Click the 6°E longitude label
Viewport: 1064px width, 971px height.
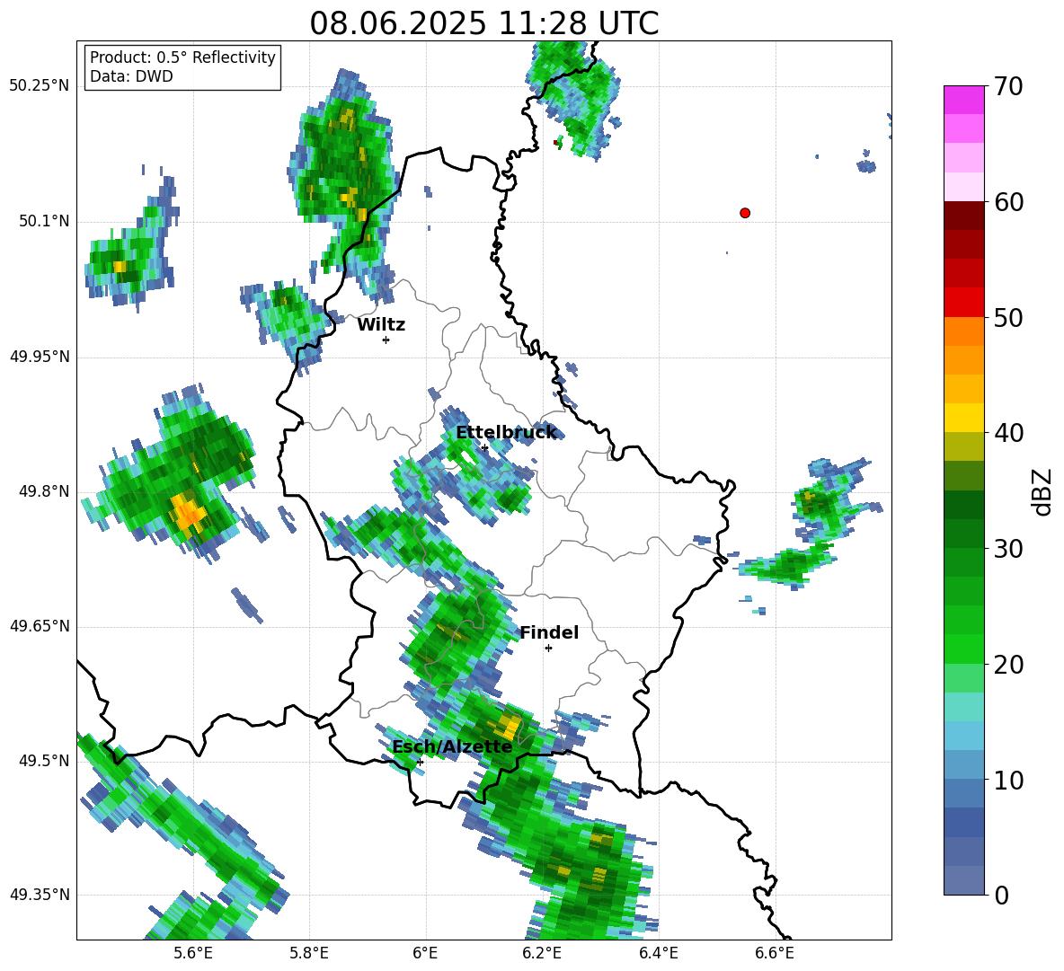point(425,953)
